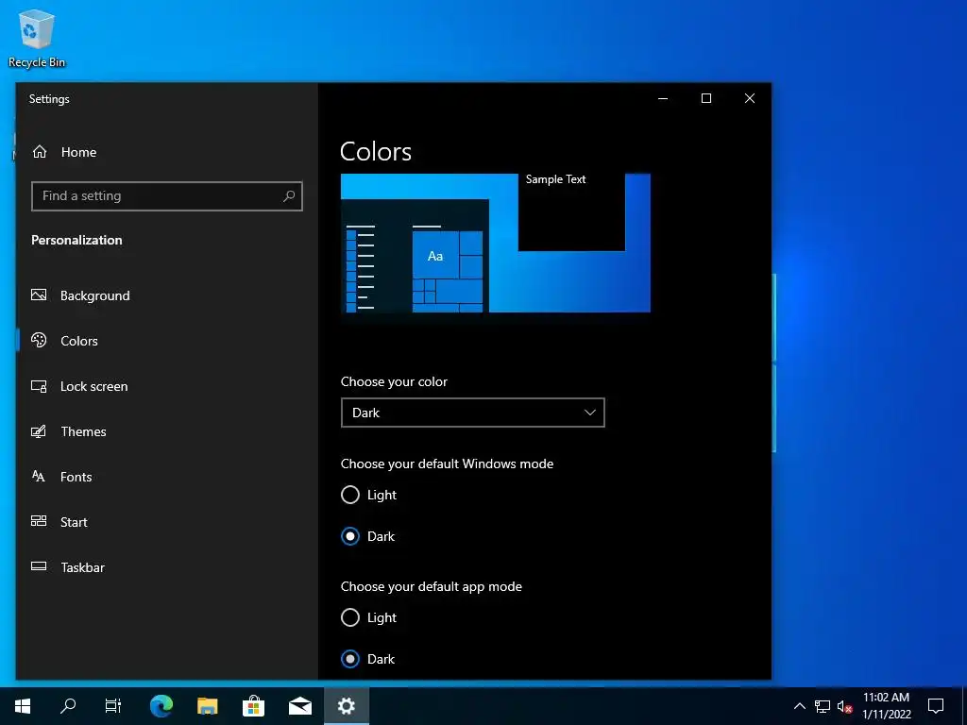This screenshot has width=967, height=725.
Task: Go to Settings Home
Action: point(166,152)
